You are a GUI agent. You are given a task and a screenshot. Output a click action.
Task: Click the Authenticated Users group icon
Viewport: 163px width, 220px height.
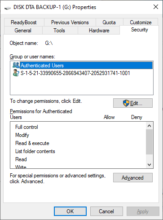pyautogui.click(x=16, y=65)
